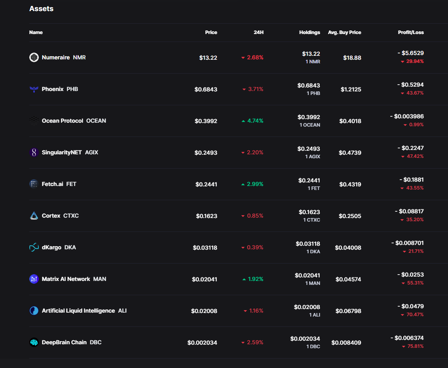
Task: Click dKargo 24H change 0.39%
Action: click(252, 247)
